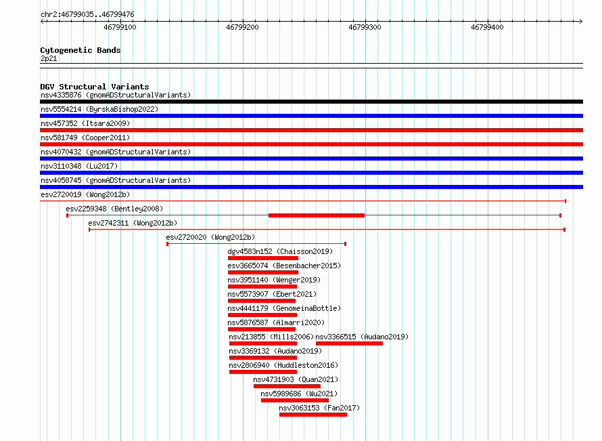
Task: Click the thin red esv2720019 line
Action: [303, 201]
